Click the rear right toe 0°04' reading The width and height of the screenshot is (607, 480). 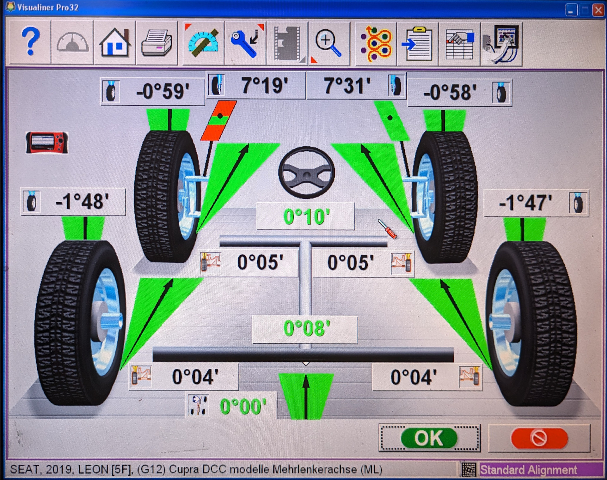[414, 377]
